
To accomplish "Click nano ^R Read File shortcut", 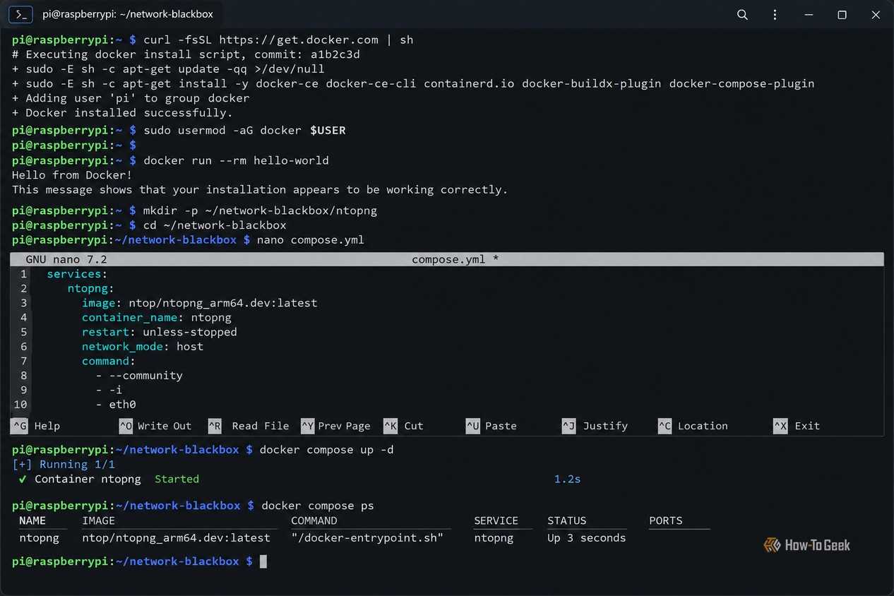I will point(249,426).
